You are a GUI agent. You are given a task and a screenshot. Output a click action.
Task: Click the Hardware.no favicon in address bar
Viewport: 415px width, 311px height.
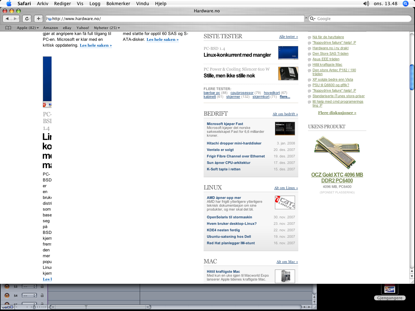click(49, 19)
